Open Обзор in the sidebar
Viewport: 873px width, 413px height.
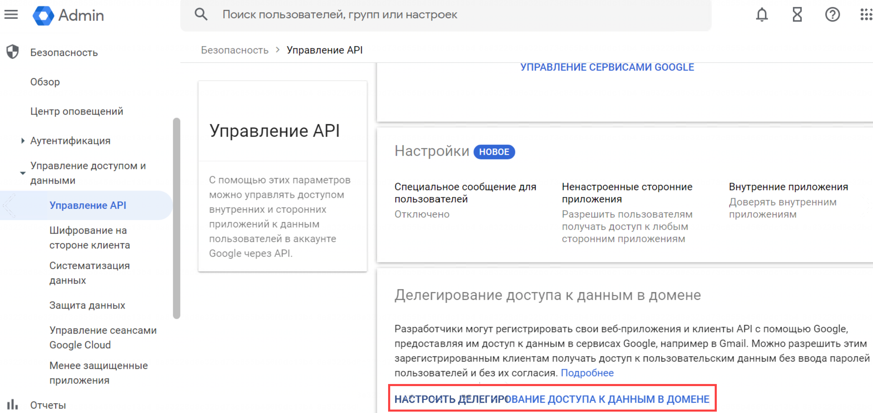click(45, 82)
